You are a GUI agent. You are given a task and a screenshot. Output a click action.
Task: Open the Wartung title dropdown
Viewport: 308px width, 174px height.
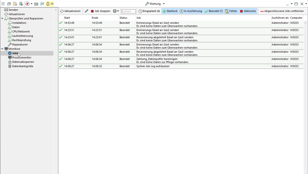pos(164,4)
